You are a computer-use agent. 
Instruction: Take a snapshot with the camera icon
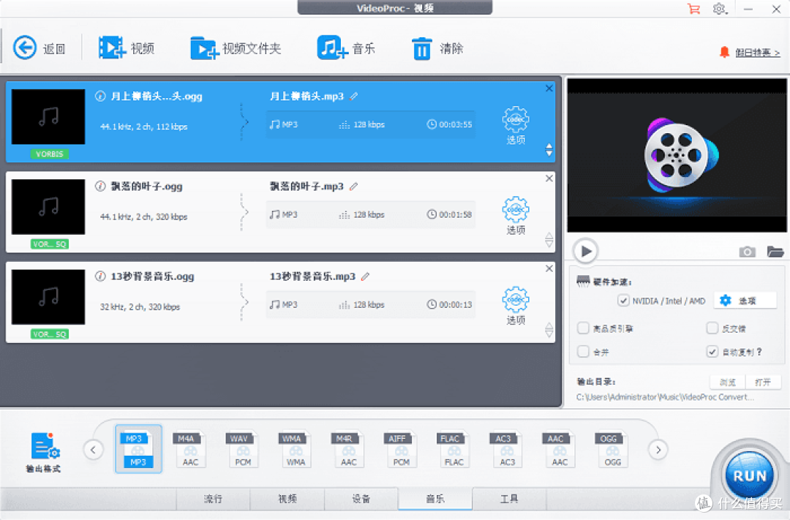click(x=747, y=252)
